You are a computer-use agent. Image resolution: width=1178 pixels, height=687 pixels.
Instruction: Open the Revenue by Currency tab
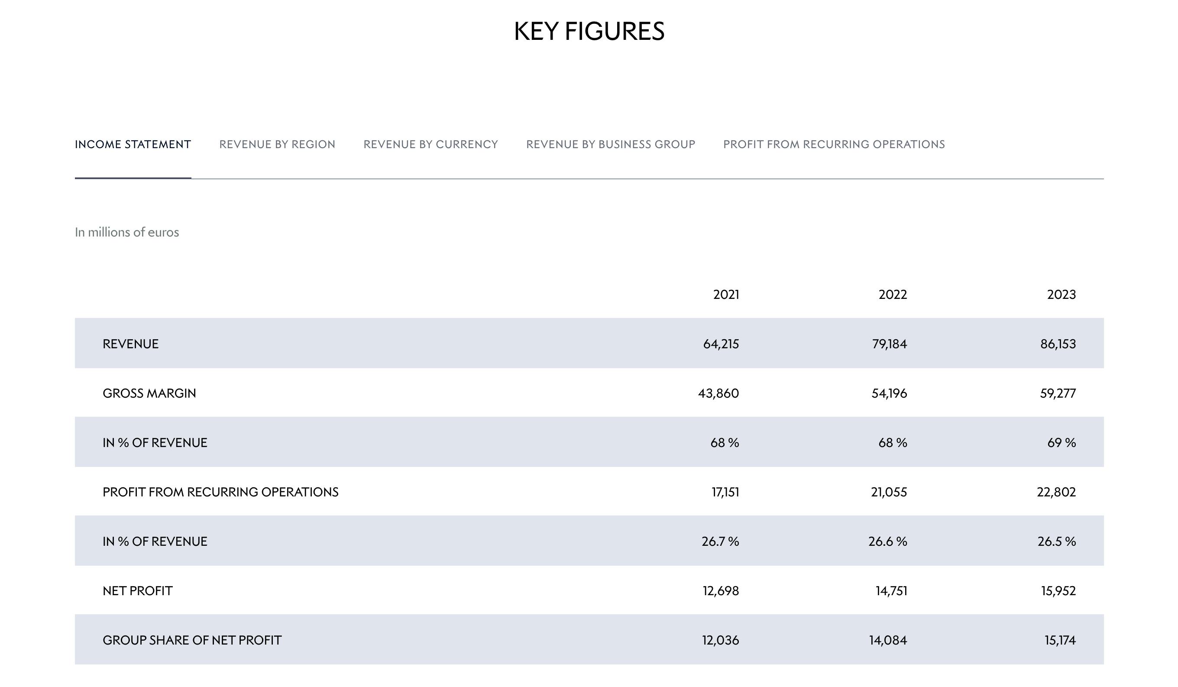click(x=430, y=144)
